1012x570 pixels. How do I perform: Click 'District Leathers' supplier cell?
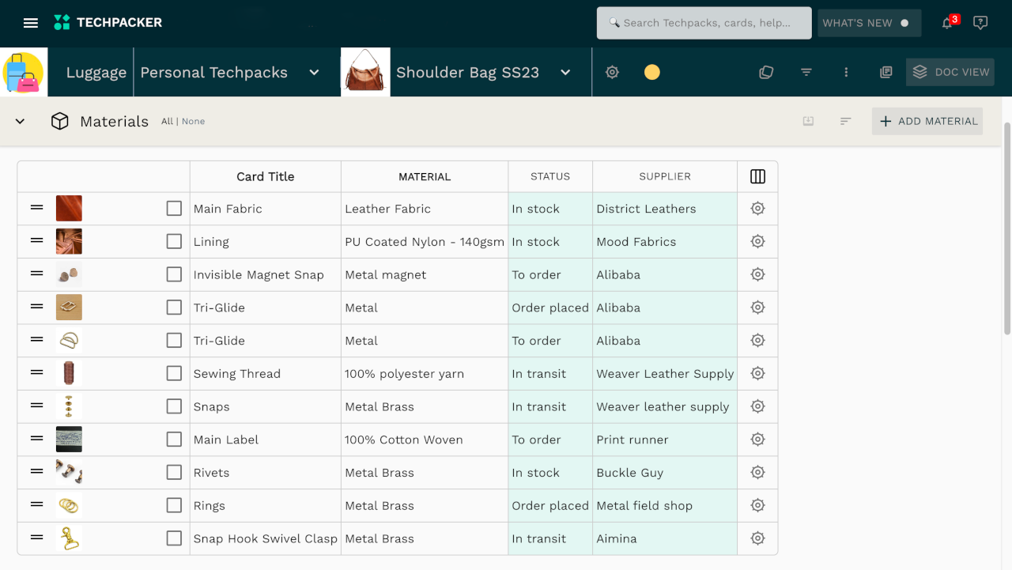[665, 209]
